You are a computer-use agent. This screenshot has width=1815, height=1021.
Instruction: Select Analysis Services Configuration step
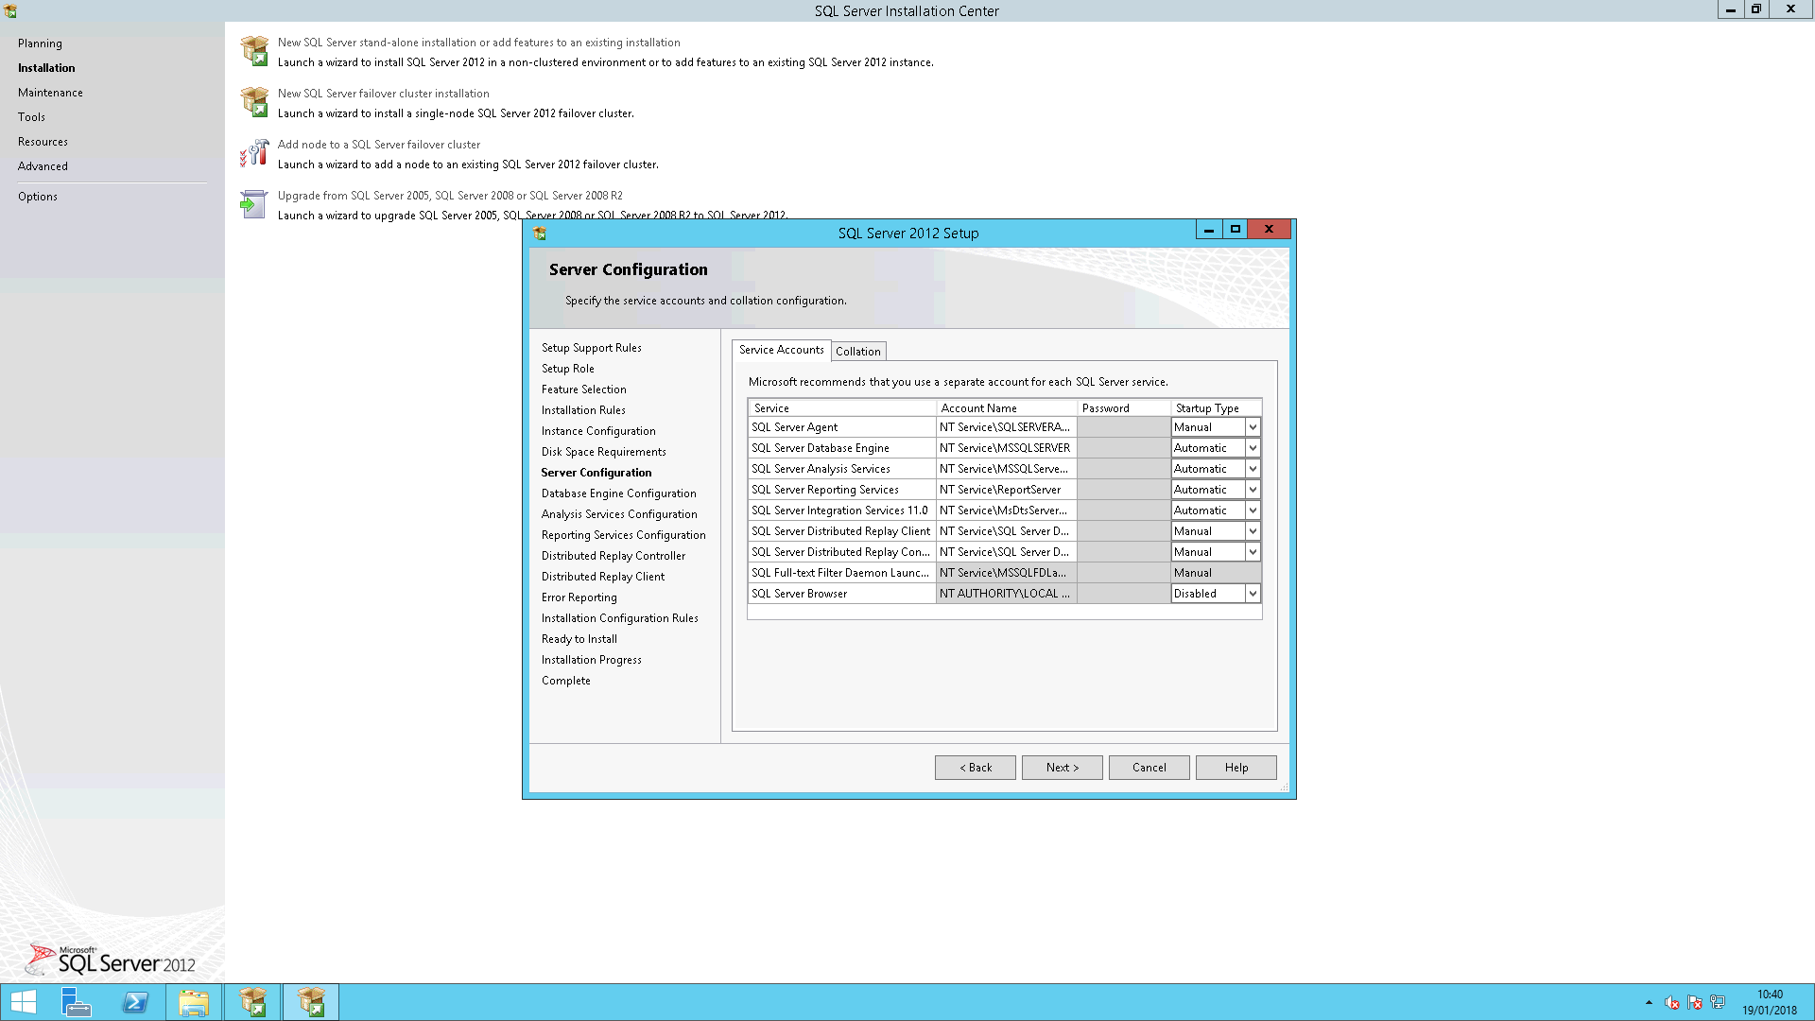pos(619,514)
